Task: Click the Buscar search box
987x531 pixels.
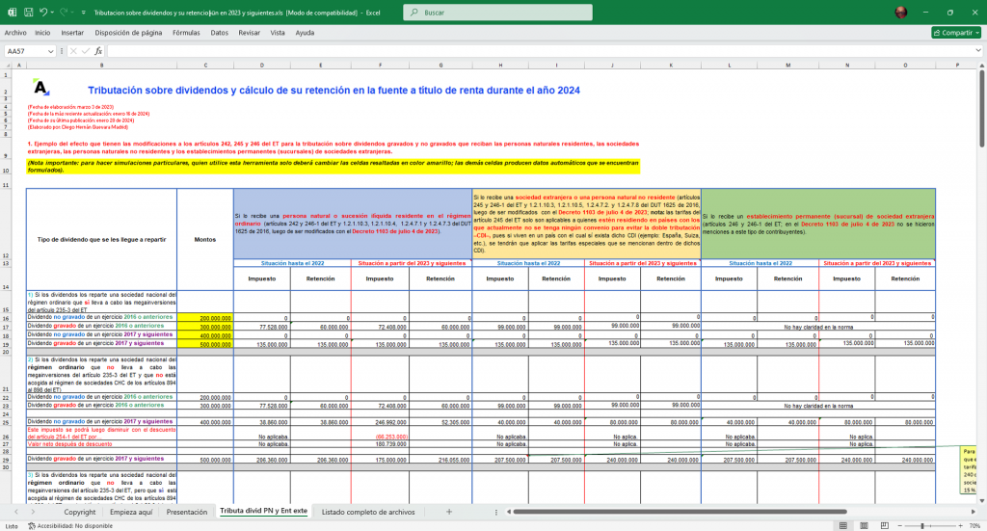Action: (x=497, y=12)
